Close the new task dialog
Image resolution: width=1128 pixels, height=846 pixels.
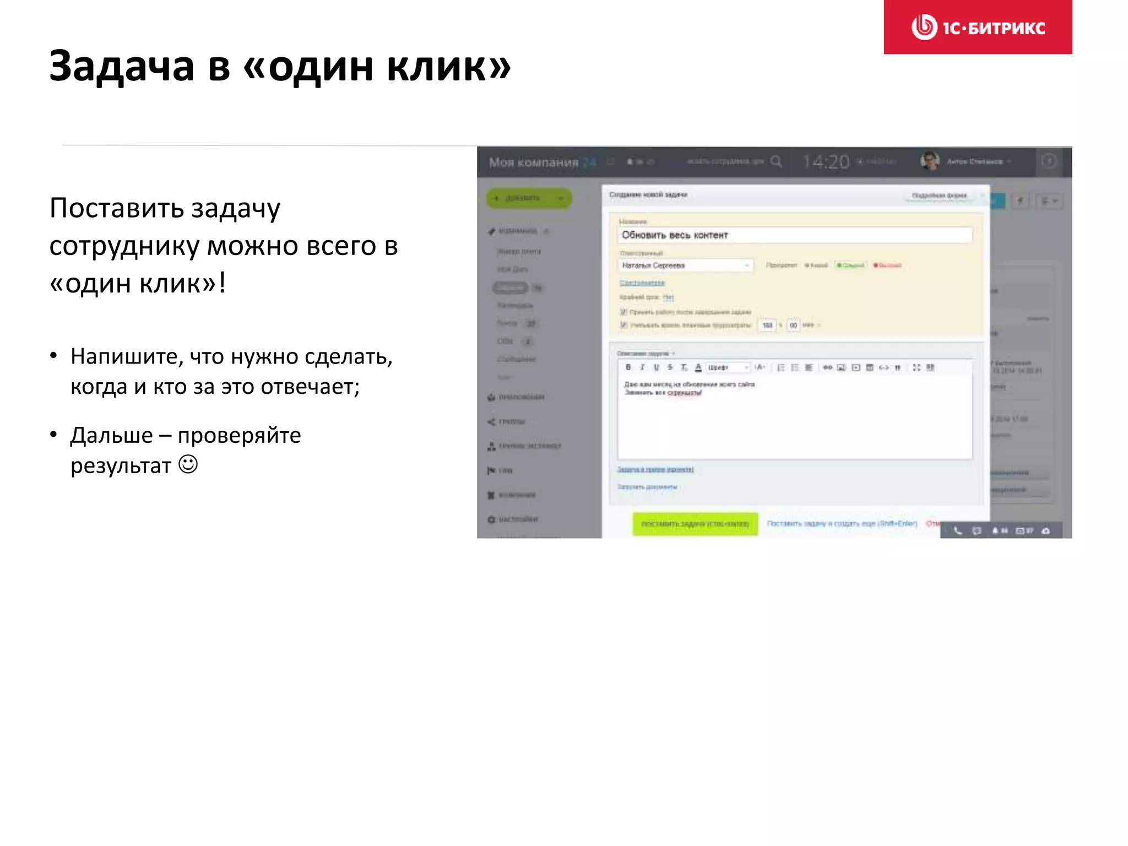[982, 195]
